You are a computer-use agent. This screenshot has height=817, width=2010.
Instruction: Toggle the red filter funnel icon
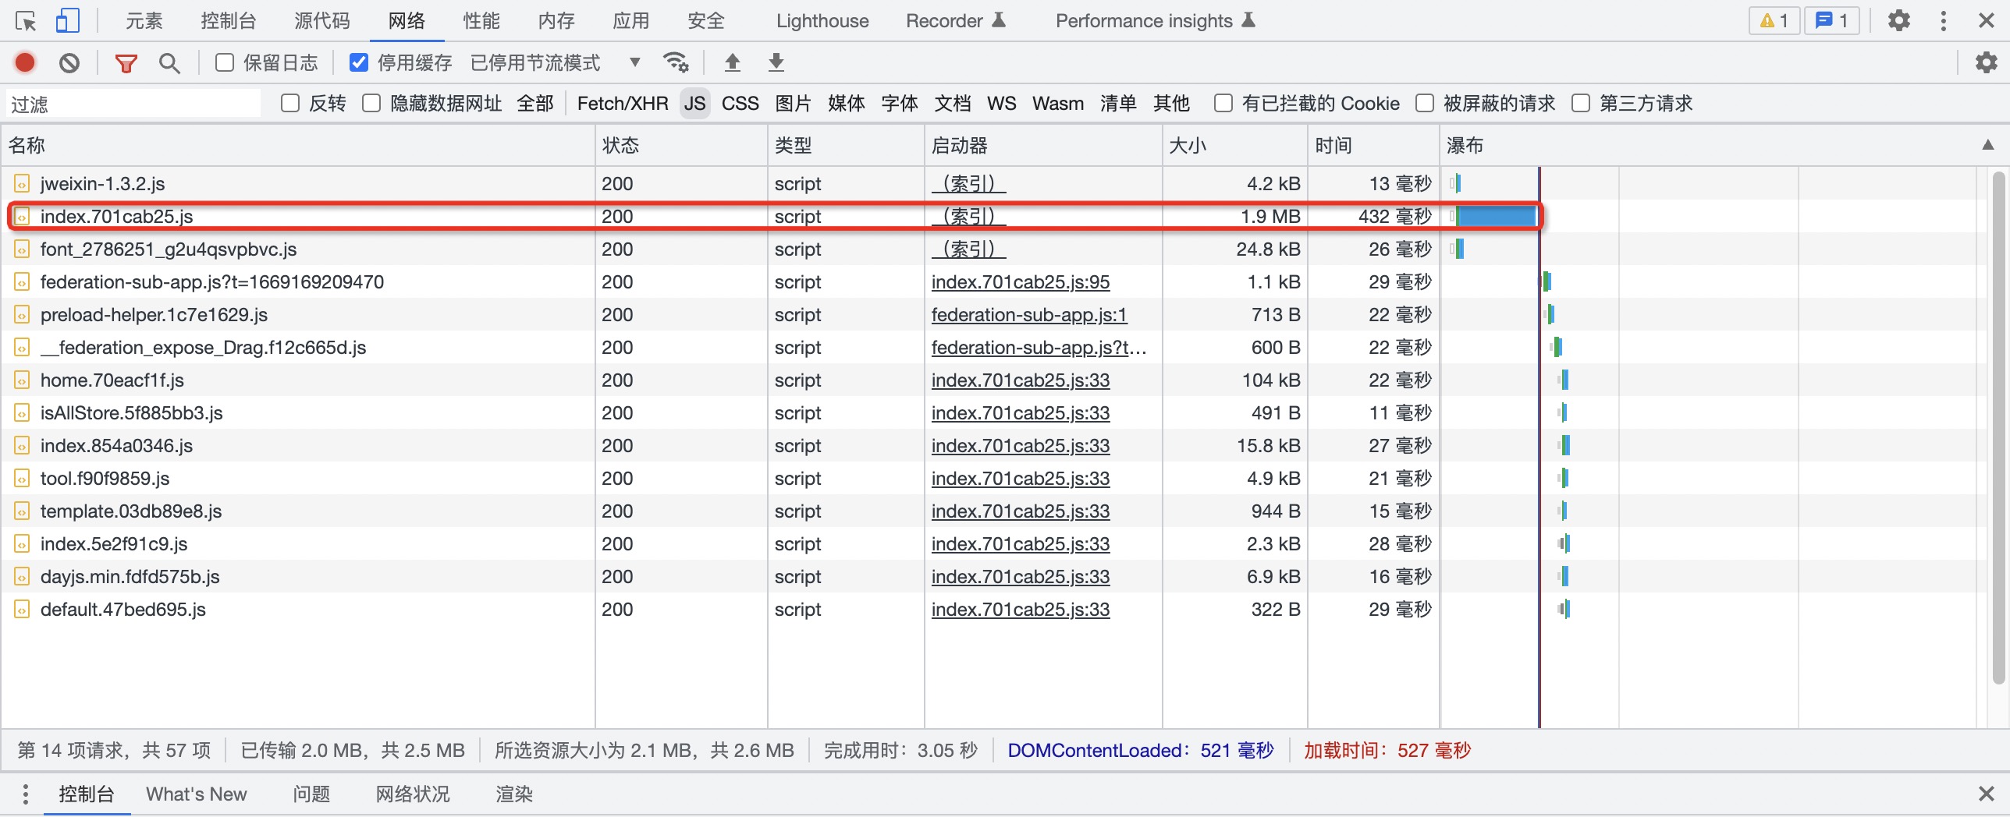tap(126, 62)
